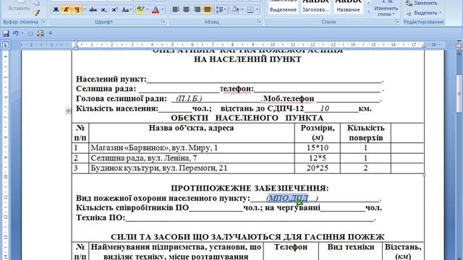Toggle underline (Ч) formatting
This screenshot has width=463, height=260.
(x=77, y=9)
